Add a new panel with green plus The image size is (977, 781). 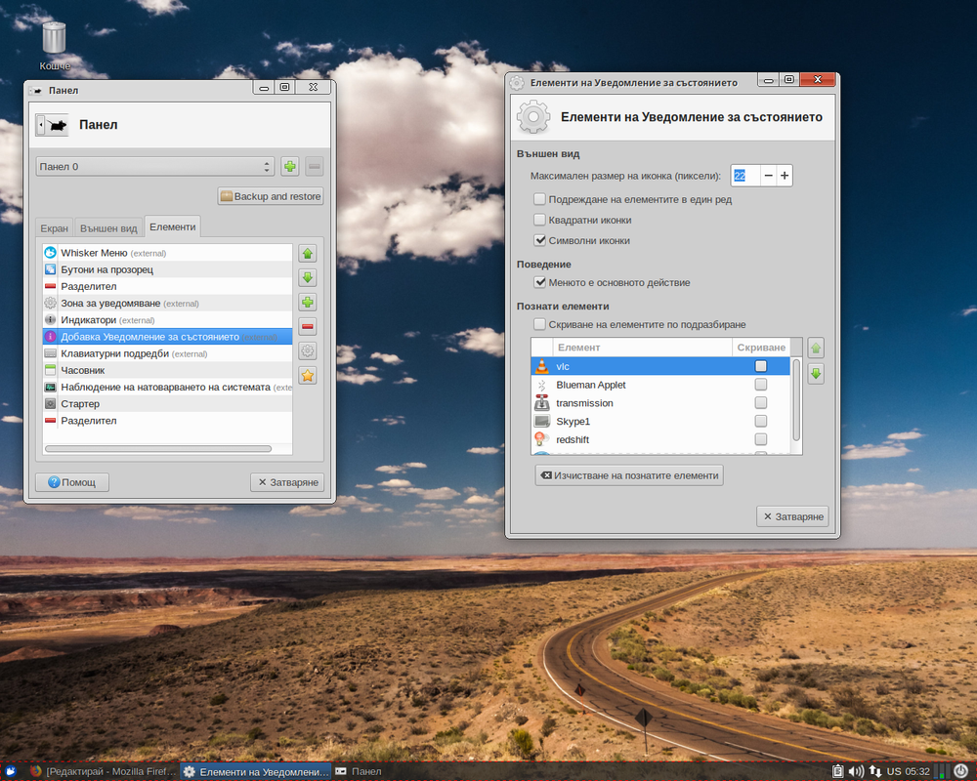[x=290, y=166]
